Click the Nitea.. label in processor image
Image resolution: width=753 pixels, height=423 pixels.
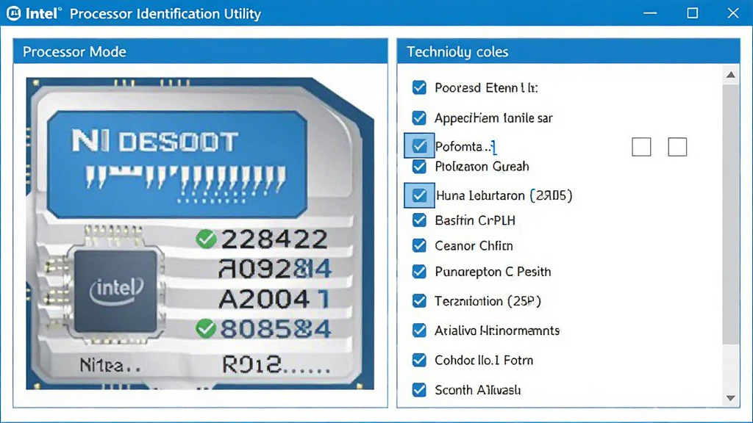110,366
